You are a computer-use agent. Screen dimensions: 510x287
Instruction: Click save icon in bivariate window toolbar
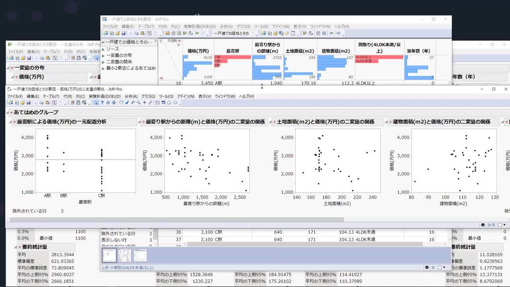28,102
